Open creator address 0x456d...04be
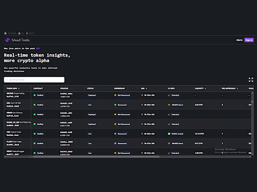This screenshot has height=192, width=257. pyautogui.click(x=66, y=94)
